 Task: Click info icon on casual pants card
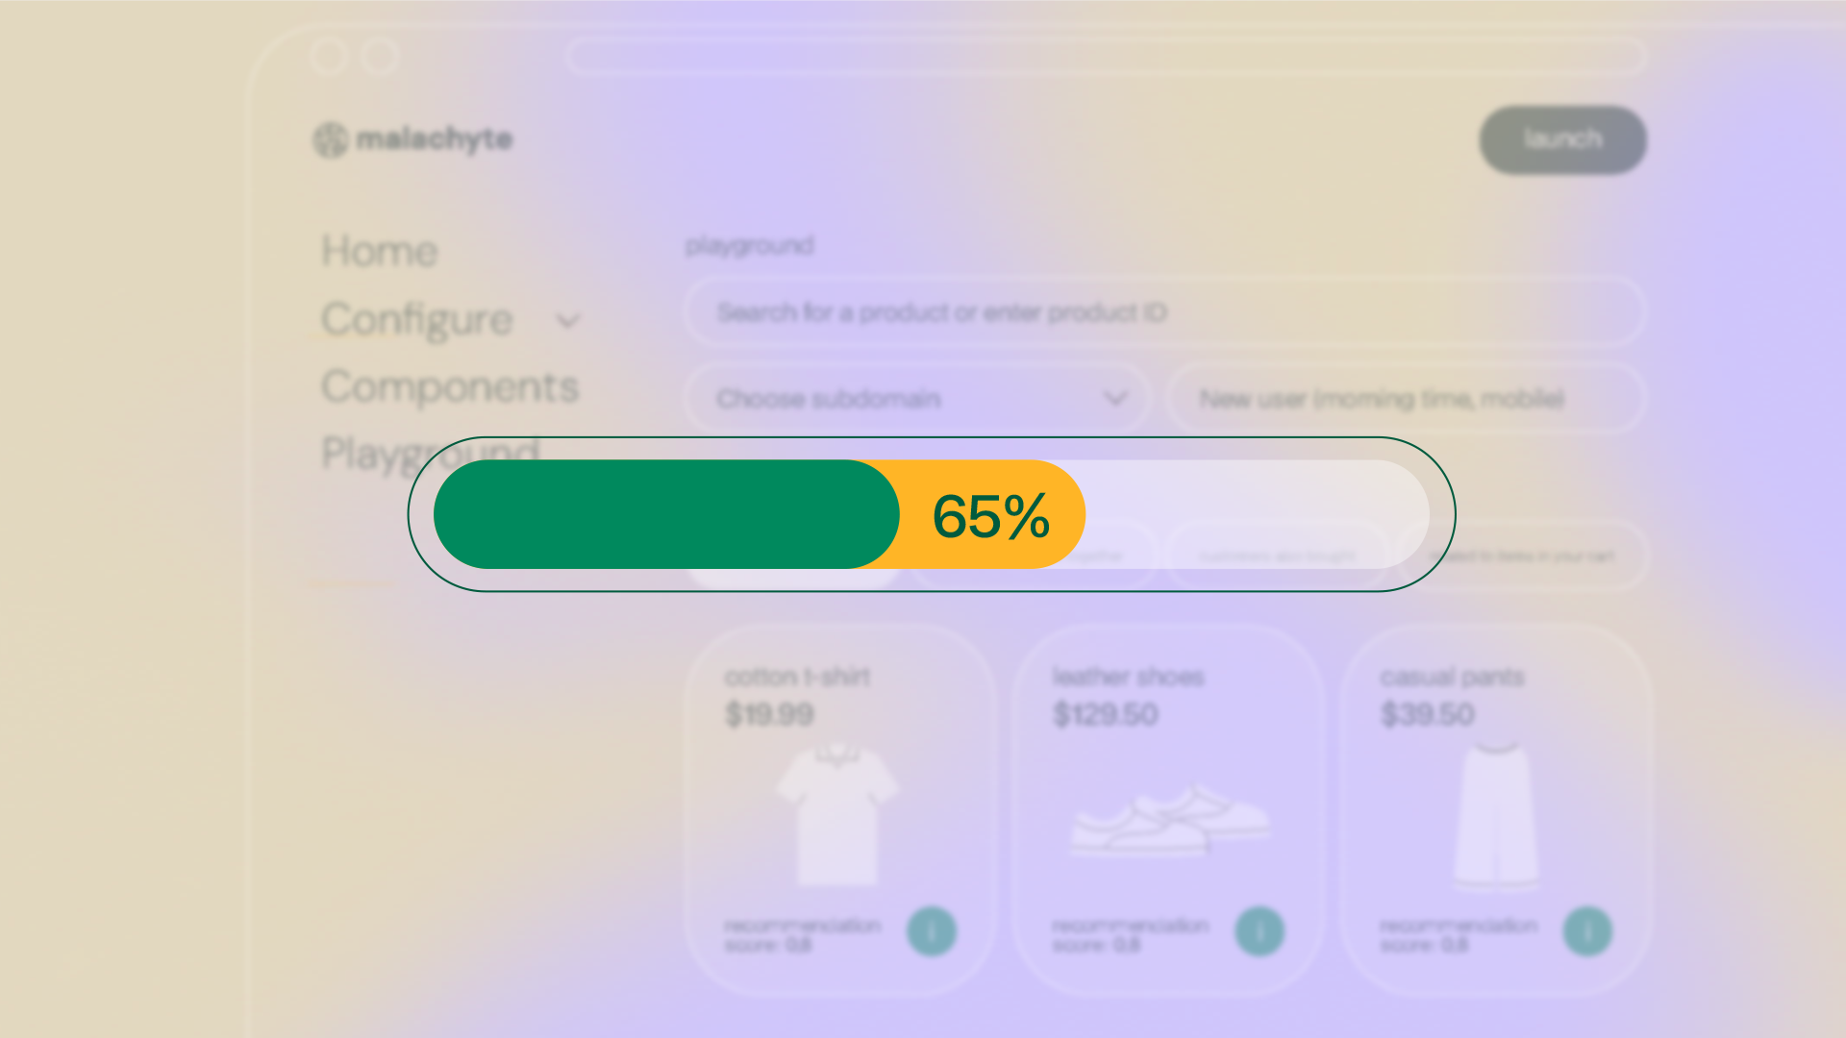1586,931
